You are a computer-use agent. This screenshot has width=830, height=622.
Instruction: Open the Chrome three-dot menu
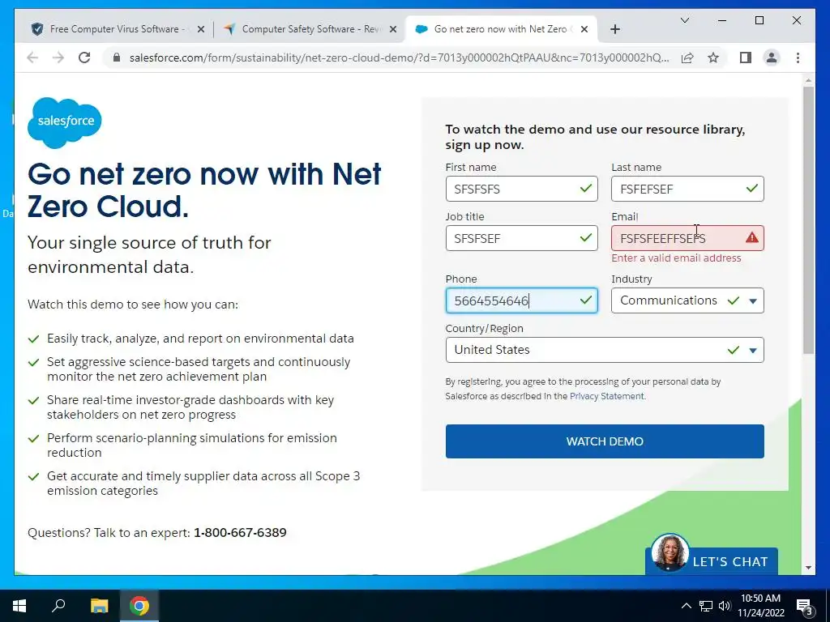798,58
